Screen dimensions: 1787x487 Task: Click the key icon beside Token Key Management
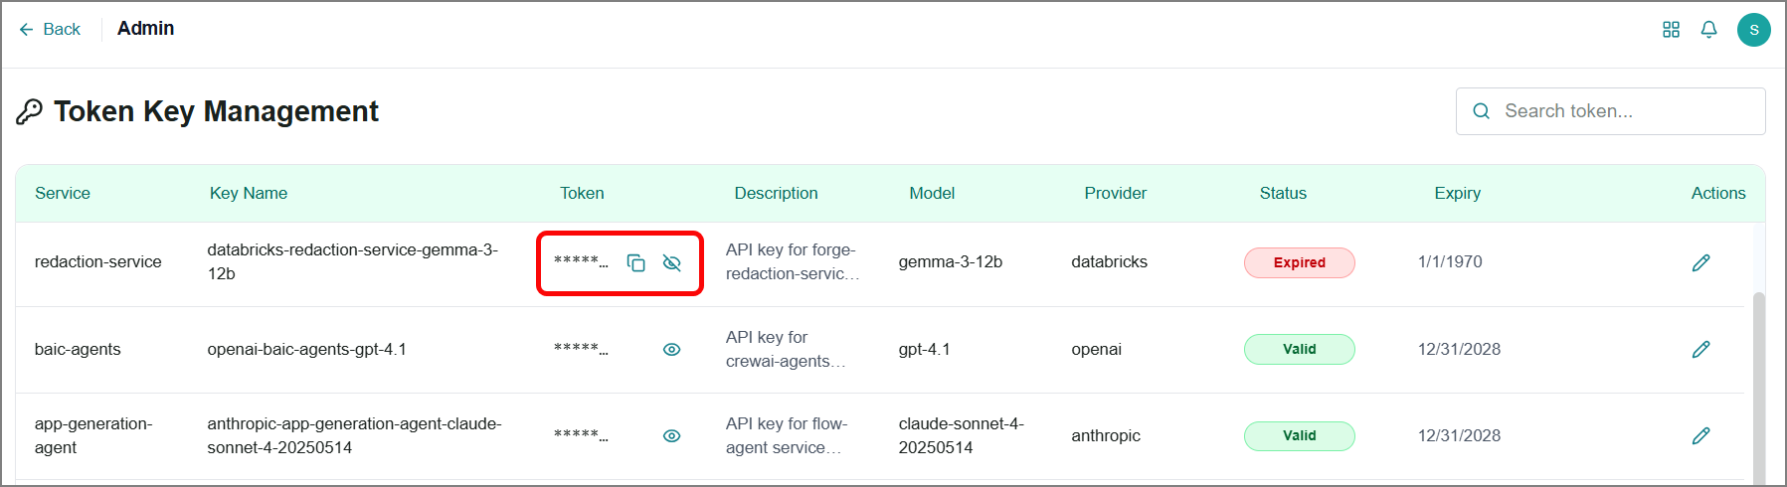(x=29, y=111)
